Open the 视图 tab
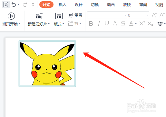Viewport: 166px width, 117px height. [159, 5]
